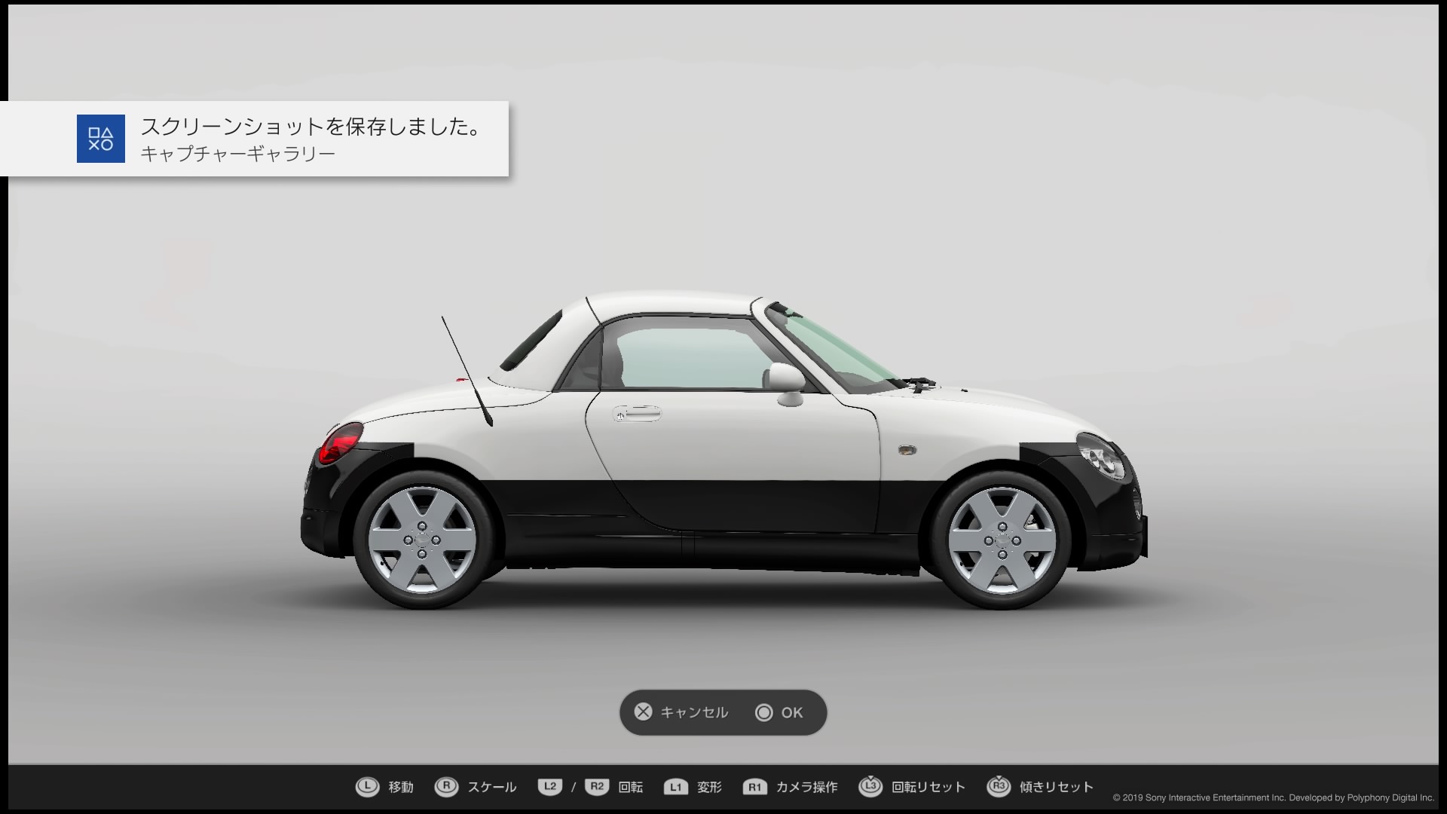The width and height of the screenshot is (1447, 814).
Task: Click the L2 button icon
Action: [550, 787]
